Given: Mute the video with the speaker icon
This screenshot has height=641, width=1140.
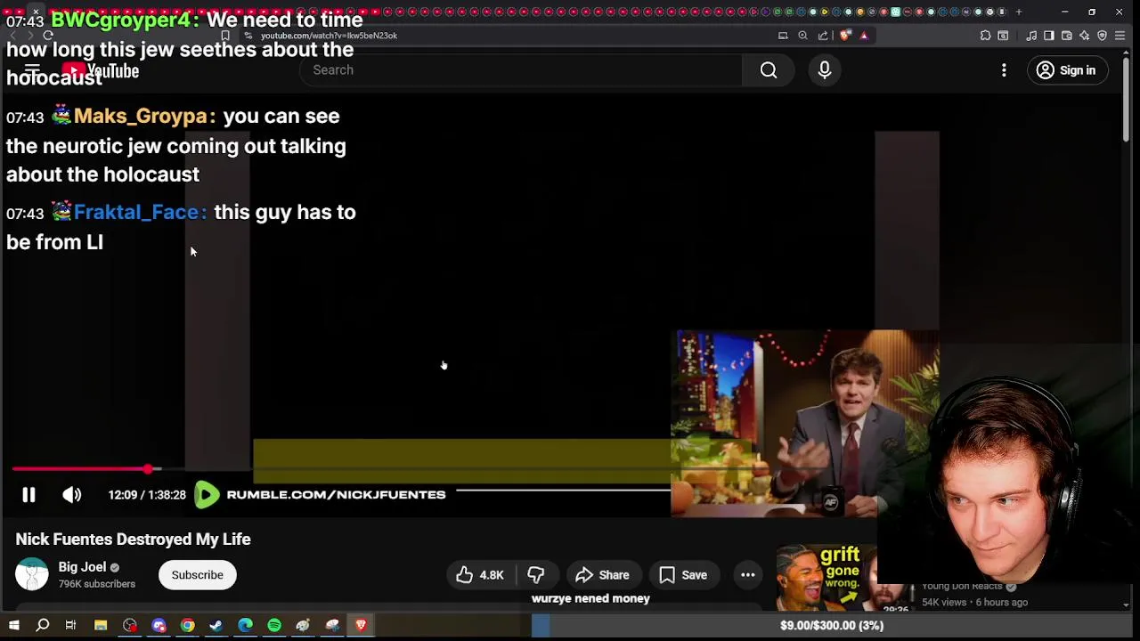Looking at the screenshot, I should coord(72,495).
